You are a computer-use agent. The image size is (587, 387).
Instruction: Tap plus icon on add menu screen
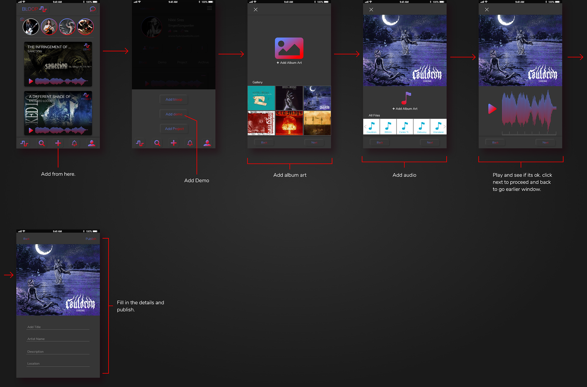point(173,143)
